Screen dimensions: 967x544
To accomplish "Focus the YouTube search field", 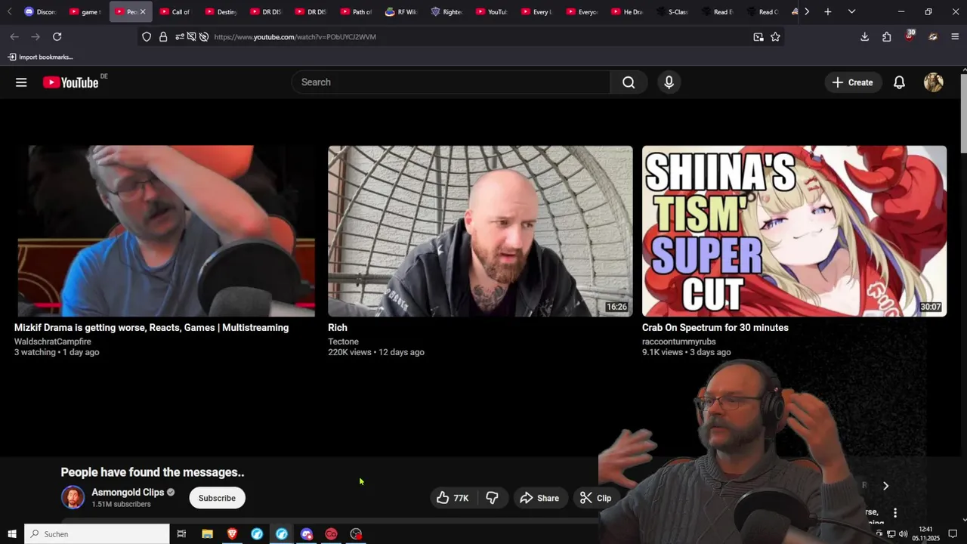I will (450, 82).
